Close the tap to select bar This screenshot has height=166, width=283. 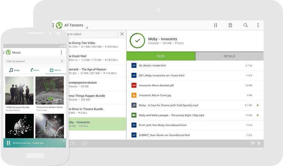[x=122, y=34]
